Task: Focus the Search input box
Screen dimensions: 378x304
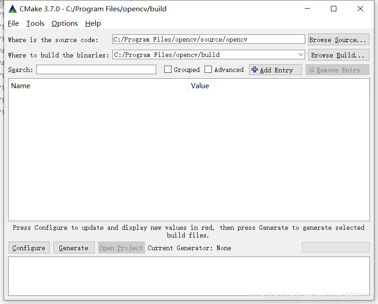Action: click(96, 70)
